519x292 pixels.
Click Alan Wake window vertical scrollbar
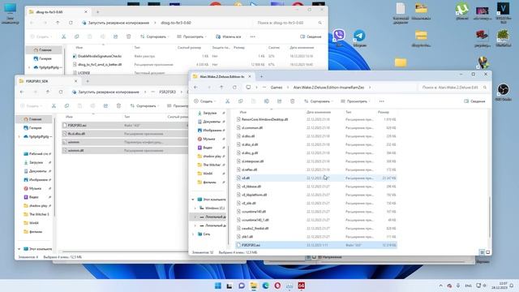coord(490,217)
